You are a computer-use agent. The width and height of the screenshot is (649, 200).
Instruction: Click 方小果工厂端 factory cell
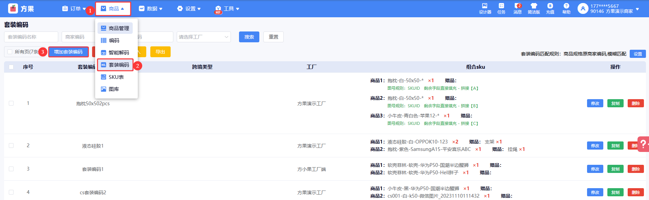311,169
